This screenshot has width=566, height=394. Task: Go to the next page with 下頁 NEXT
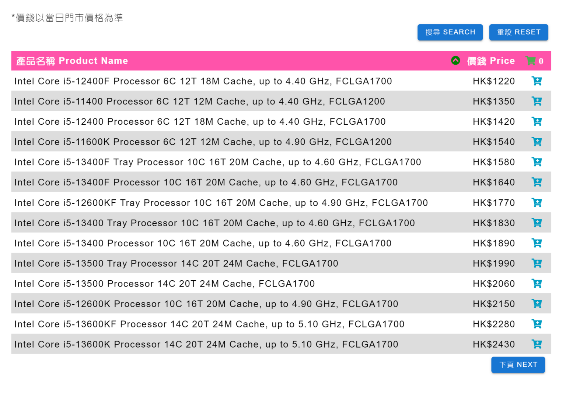point(518,365)
